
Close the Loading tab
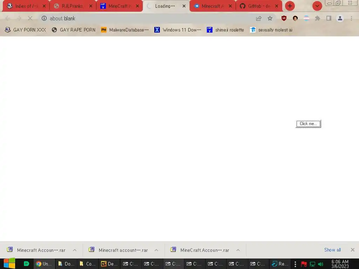pyautogui.click(x=184, y=6)
